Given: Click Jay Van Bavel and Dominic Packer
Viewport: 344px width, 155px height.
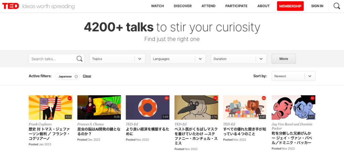Looking at the screenshot, I should [292, 126].
